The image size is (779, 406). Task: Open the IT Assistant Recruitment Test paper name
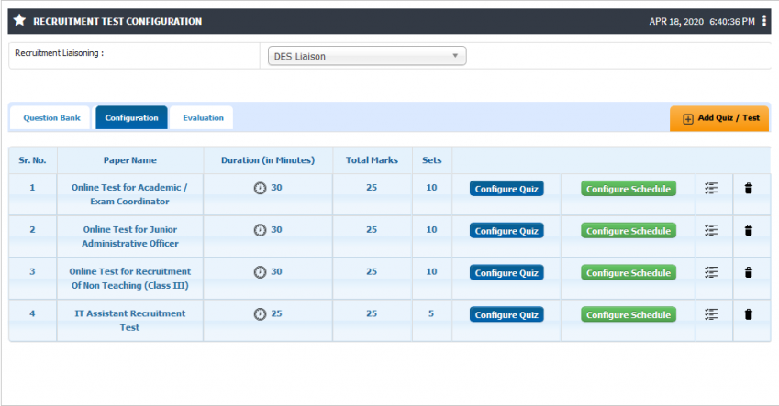tap(129, 320)
